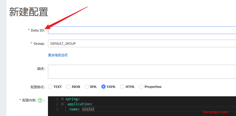Viewport: 236px width, 116px height.
Task: Click the 'application' key in the editor
Action: pyautogui.click(x=79, y=104)
